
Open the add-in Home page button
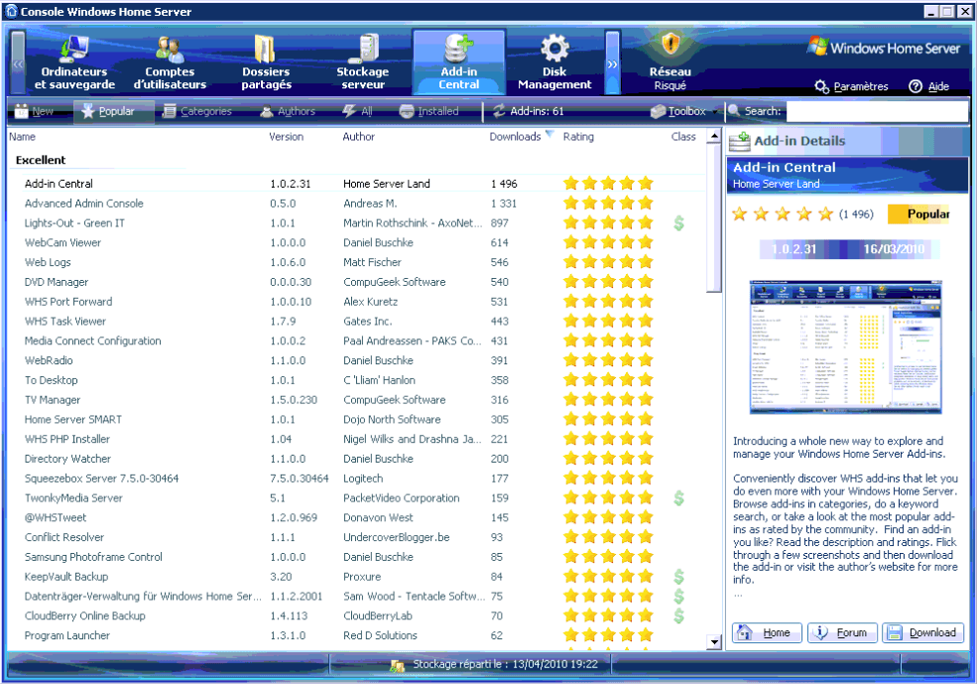point(767,632)
